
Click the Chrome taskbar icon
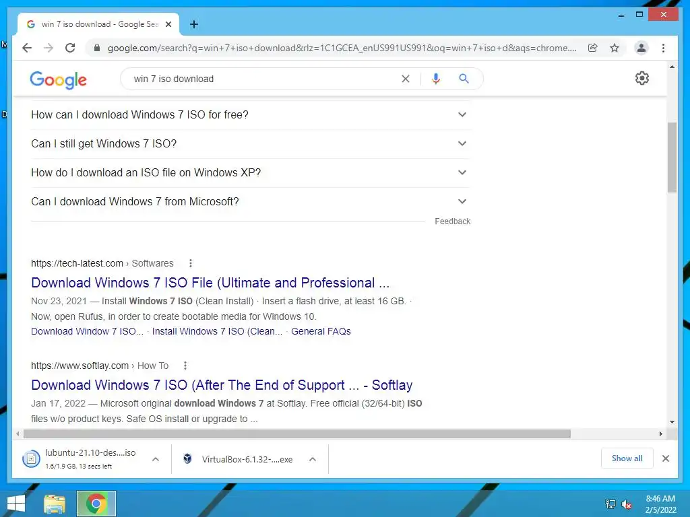(96, 504)
